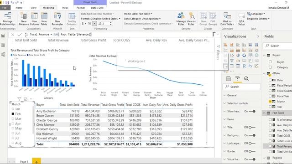Expand the Regions table

pos(264,158)
